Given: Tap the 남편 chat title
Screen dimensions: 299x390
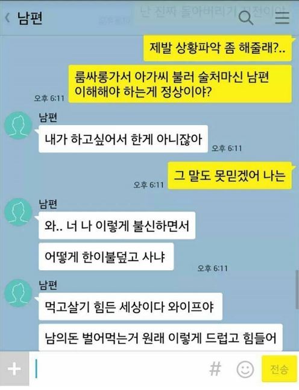Looking at the screenshot, I should click(x=30, y=18).
